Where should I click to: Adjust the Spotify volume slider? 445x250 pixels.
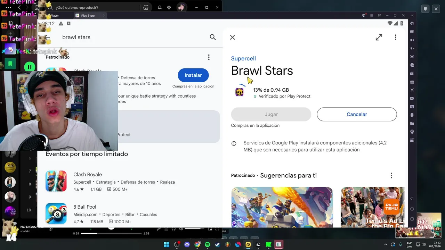pos(194,229)
